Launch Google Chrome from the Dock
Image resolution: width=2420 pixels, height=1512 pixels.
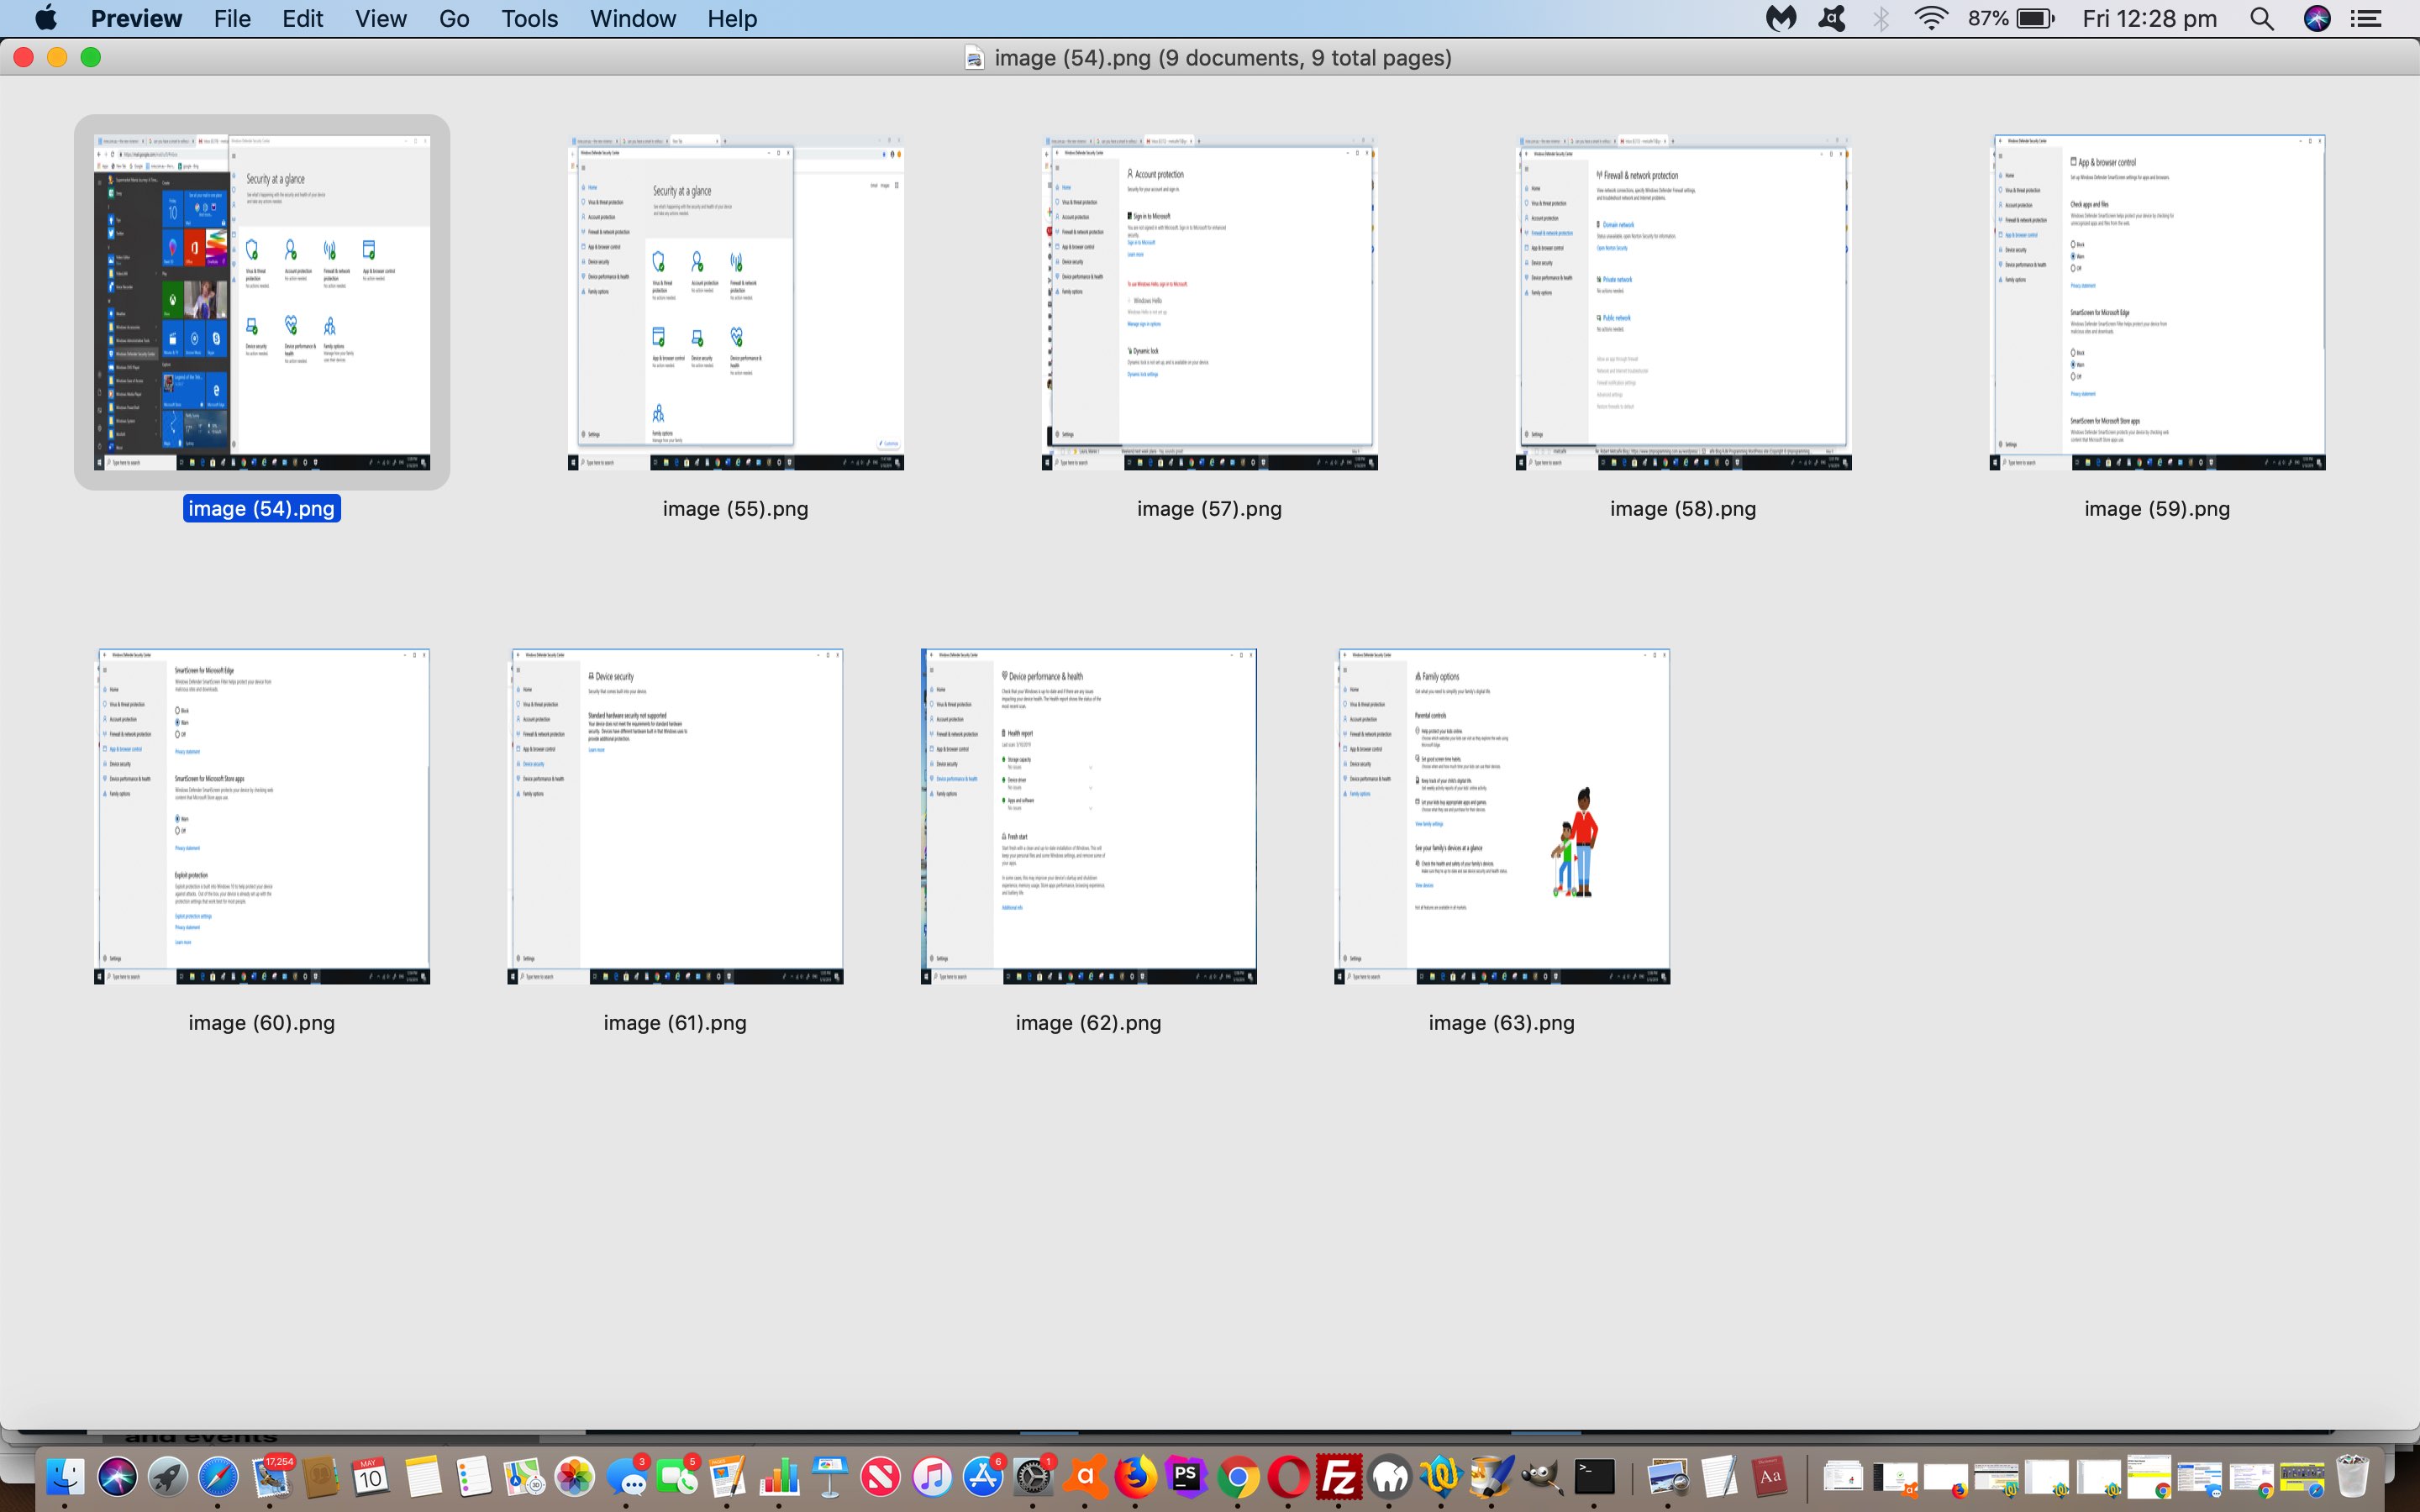pyautogui.click(x=1237, y=1477)
